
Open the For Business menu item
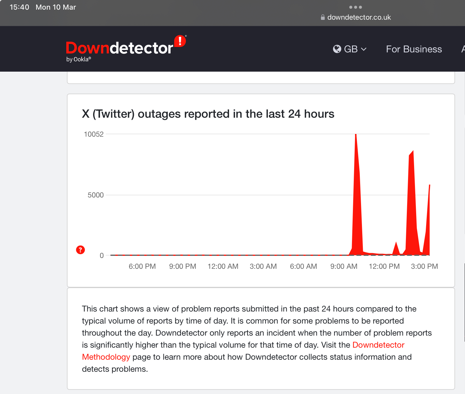414,49
